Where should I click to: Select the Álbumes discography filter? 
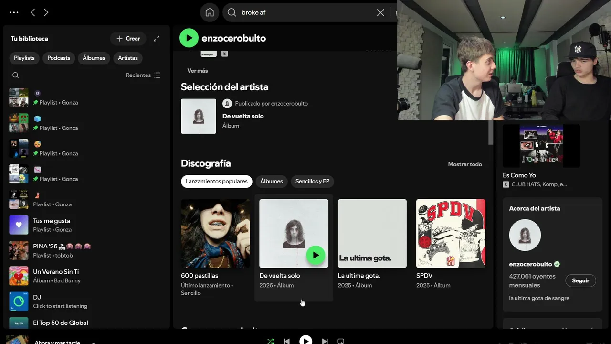(272, 182)
